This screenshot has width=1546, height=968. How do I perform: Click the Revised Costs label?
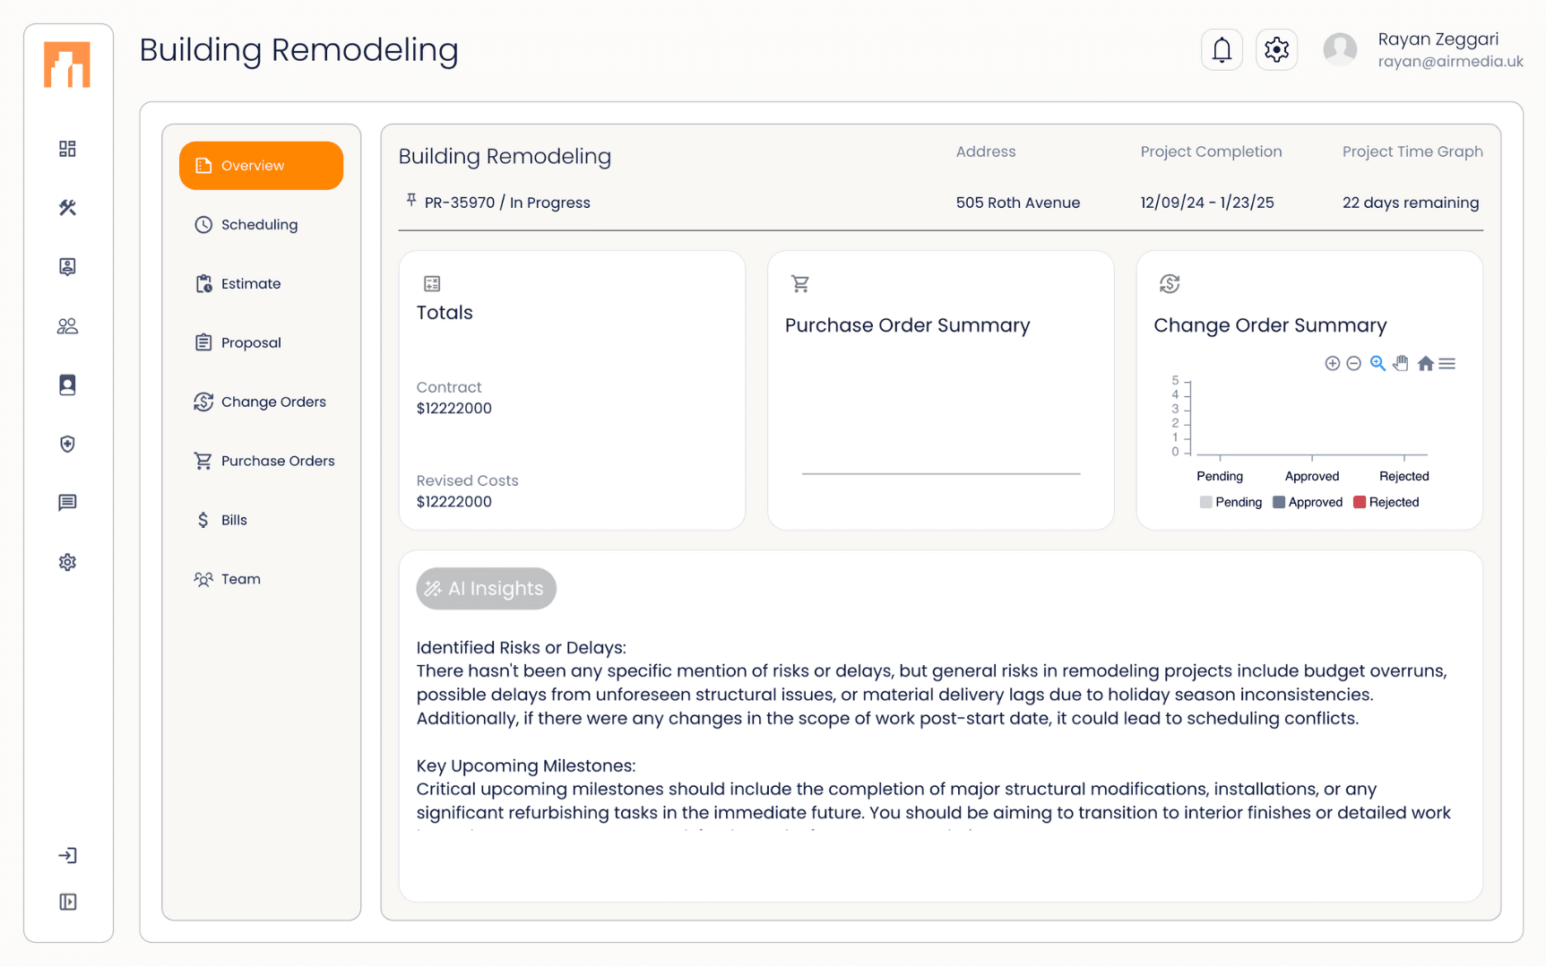pos(467,480)
